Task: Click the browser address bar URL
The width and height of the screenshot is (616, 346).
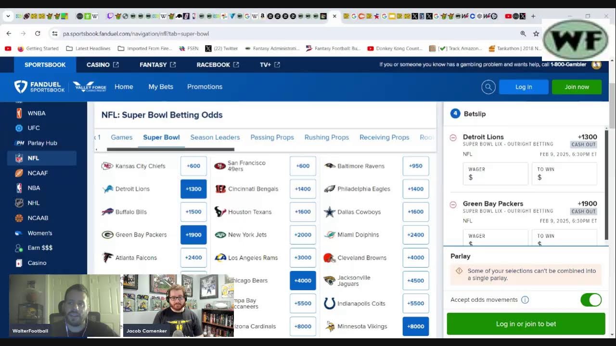Action: (136, 34)
